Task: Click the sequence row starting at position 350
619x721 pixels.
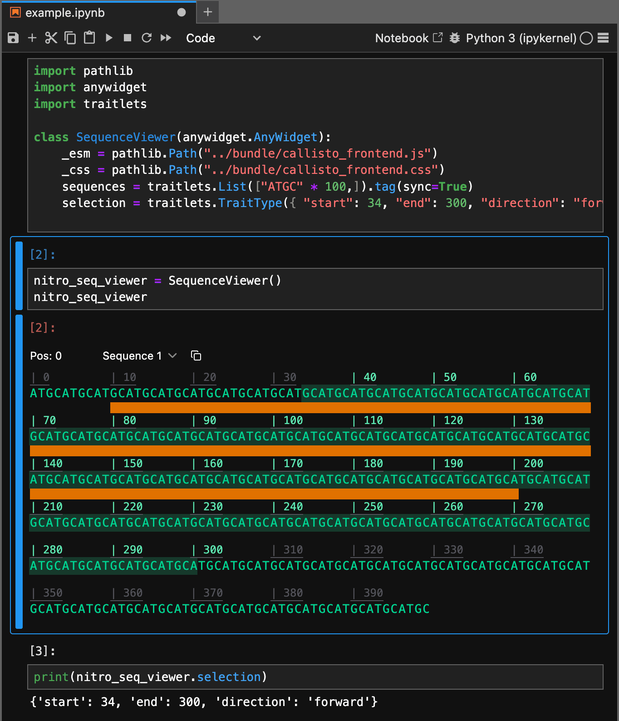Action: (230, 609)
